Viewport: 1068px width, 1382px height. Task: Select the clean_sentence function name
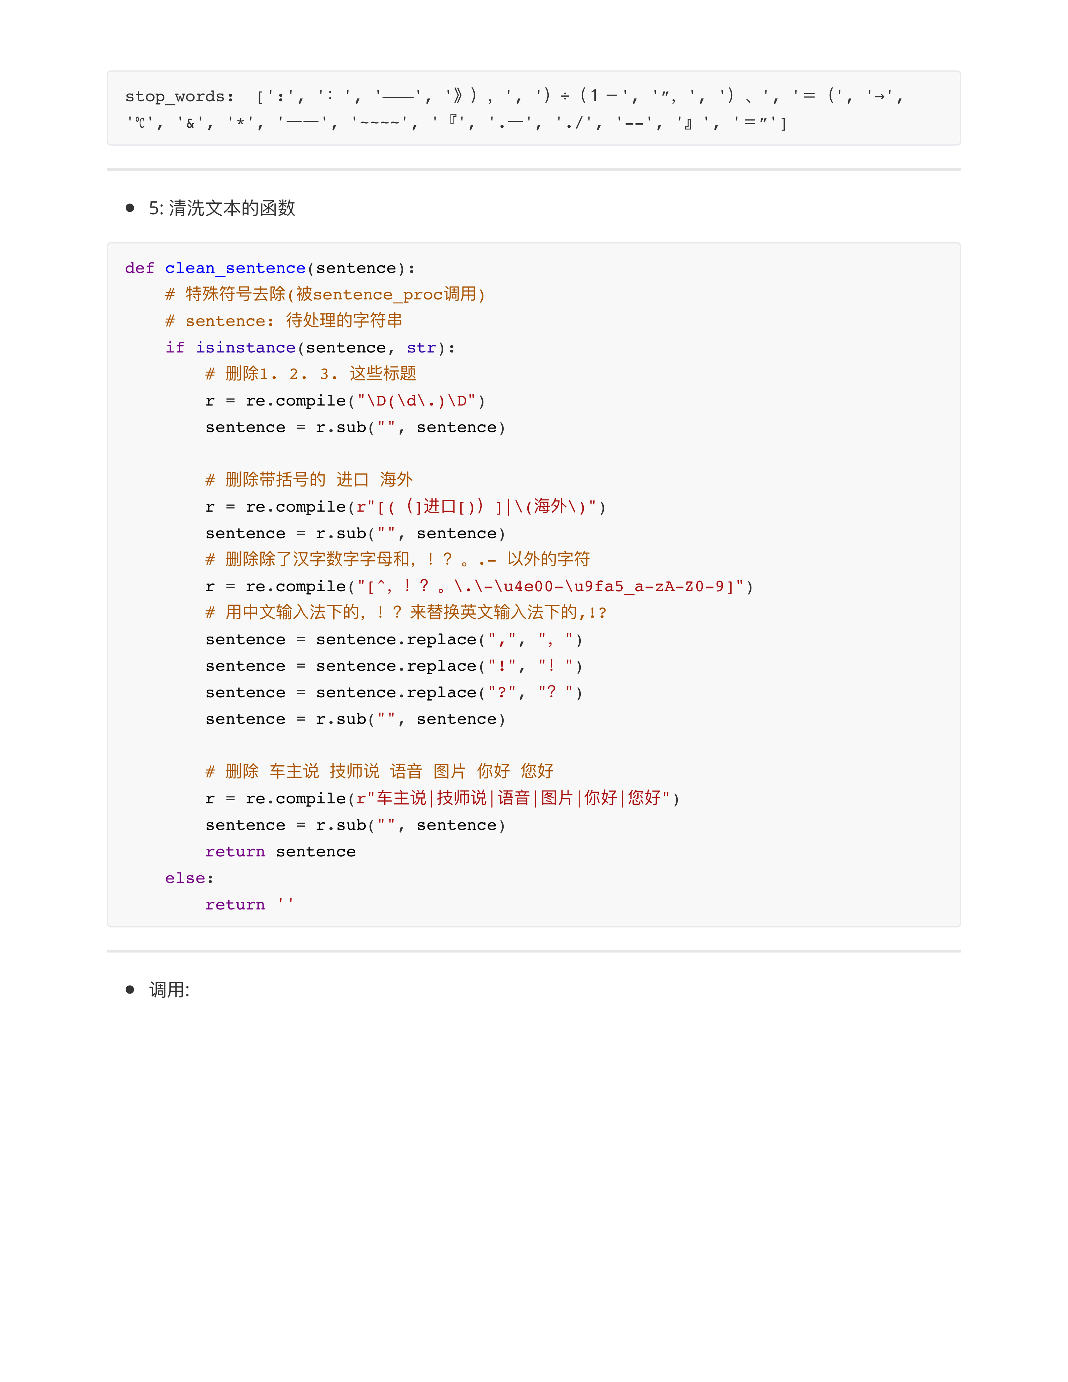(234, 268)
